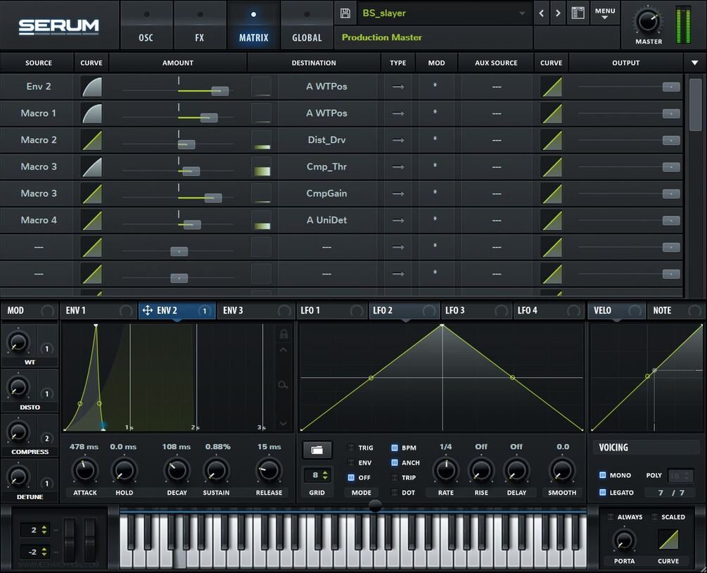The image size is (707, 573).
Task: Enable the DOT checkbox
Action: click(x=395, y=492)
